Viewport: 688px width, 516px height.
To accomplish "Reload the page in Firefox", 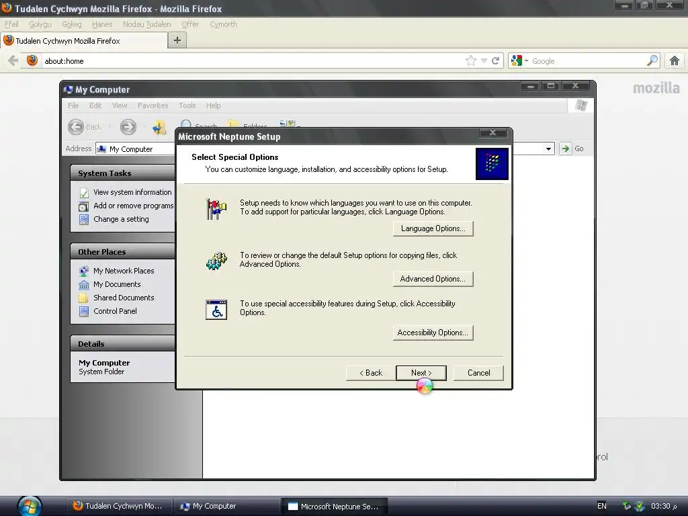I will coord(495,60).
